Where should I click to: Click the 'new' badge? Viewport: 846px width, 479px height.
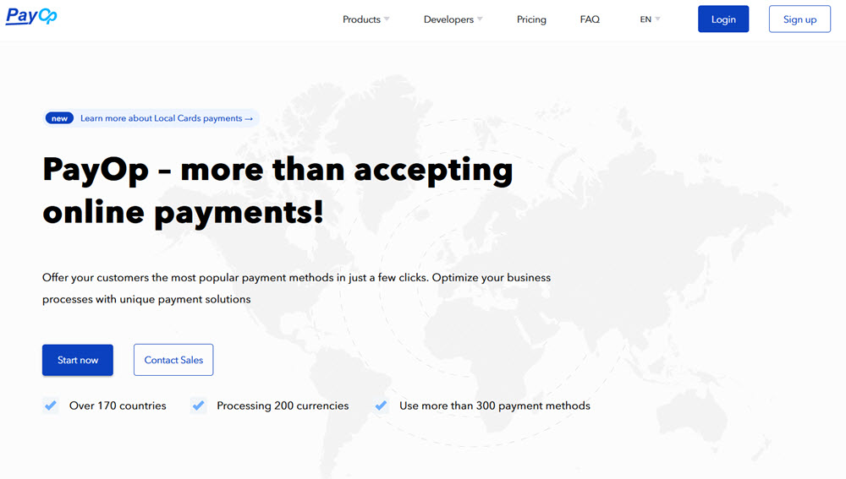tap(59, 118)
